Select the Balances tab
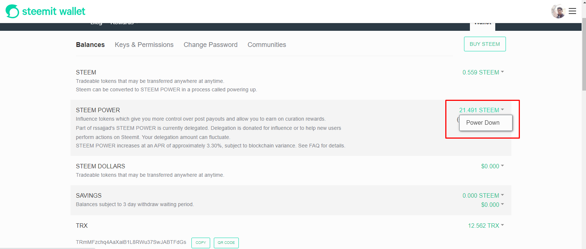Image resolution: width=586 pixels, height=249 pixels. [x=90, y=45]
